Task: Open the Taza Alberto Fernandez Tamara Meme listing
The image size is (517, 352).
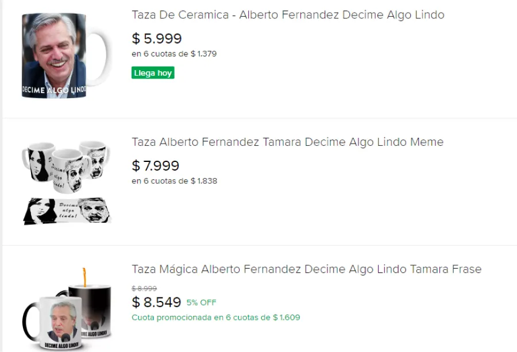Action: (x=287, y=142)
